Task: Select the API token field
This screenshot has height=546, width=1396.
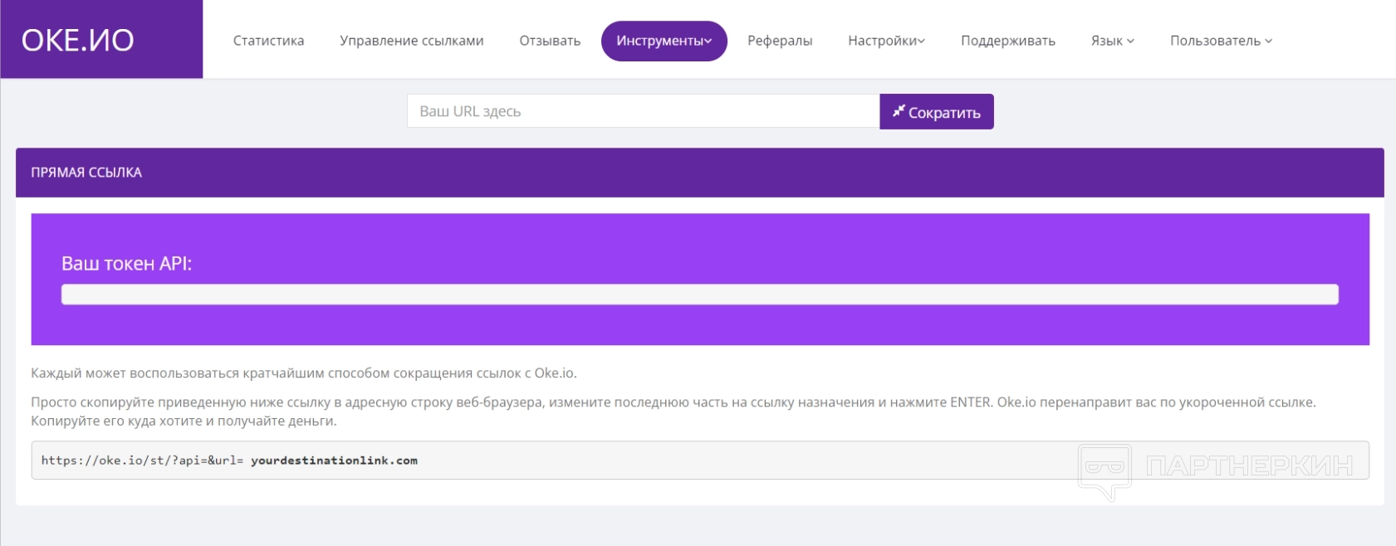Action: [x=700, y=295]
